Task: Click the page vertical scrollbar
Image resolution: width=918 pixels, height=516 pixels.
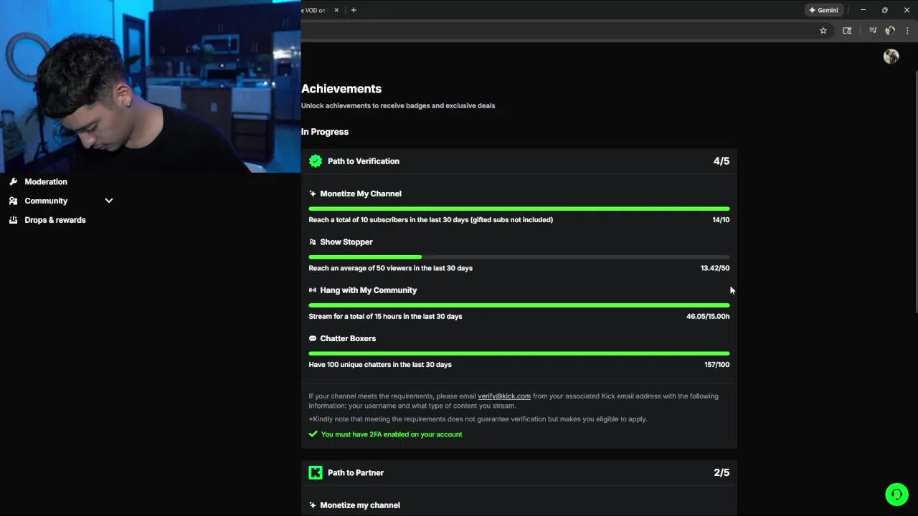Action: pyautogui.click(x=916, y=192)
